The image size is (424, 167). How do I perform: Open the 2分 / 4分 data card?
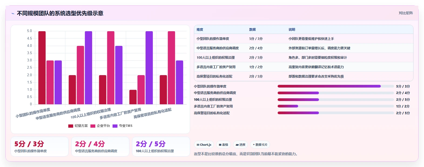point(100,147)
